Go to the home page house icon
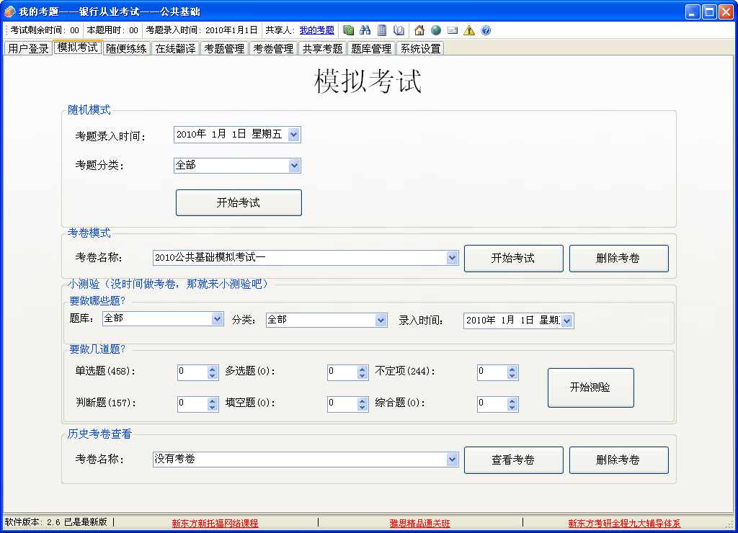The width and height of the screenshot is (738, 533). [x=419, y=30]
